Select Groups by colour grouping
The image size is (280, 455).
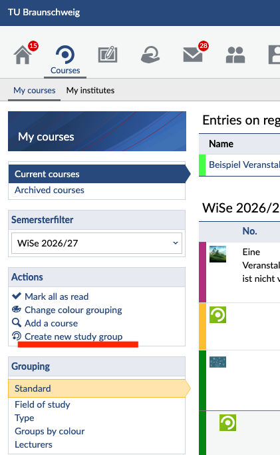pyautogui.click(x=49, y=431)
